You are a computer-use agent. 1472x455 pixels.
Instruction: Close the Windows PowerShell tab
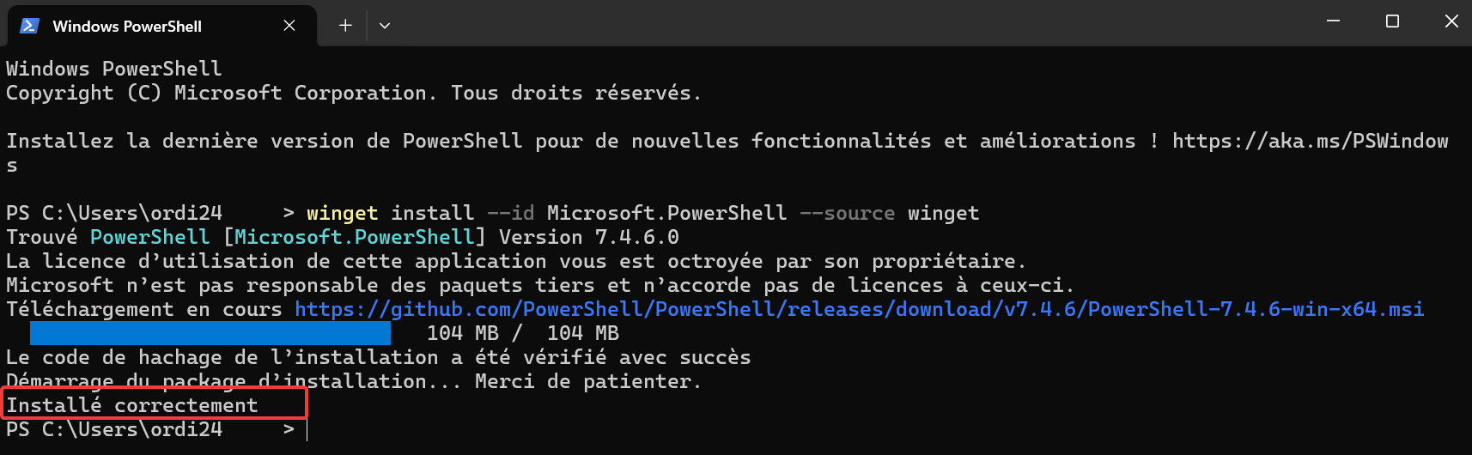click(289, 26)
